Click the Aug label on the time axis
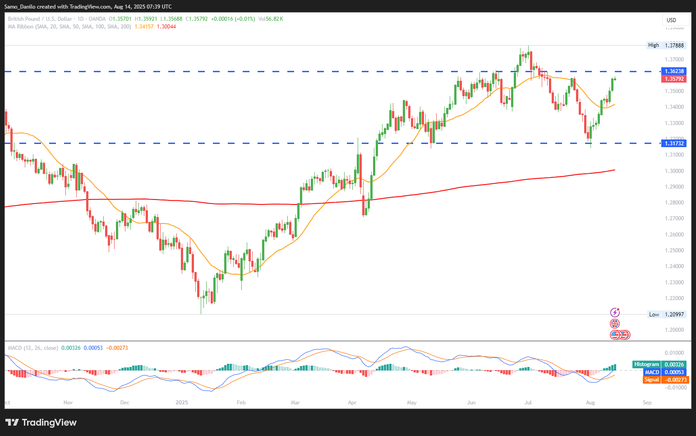This screenshot has height=436, width=696. (x=590, y=402)
